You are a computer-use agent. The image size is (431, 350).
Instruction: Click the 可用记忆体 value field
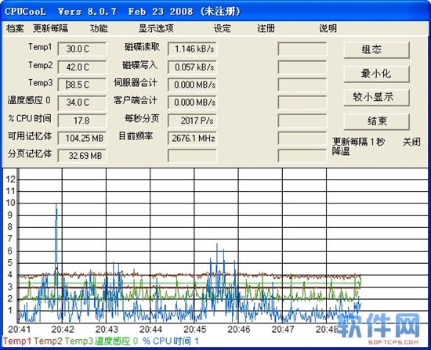[82, 138]
